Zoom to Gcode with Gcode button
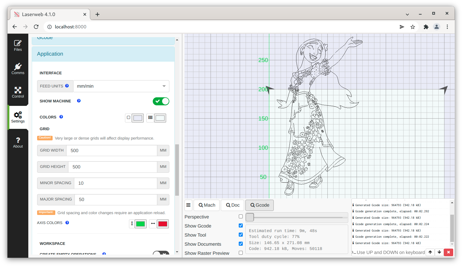The width and height of the screenshot is (462, 266). point(260,205)
